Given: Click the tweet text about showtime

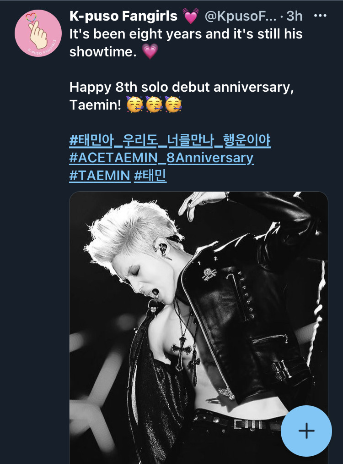Looking at the screenshot, I should 186,43.
